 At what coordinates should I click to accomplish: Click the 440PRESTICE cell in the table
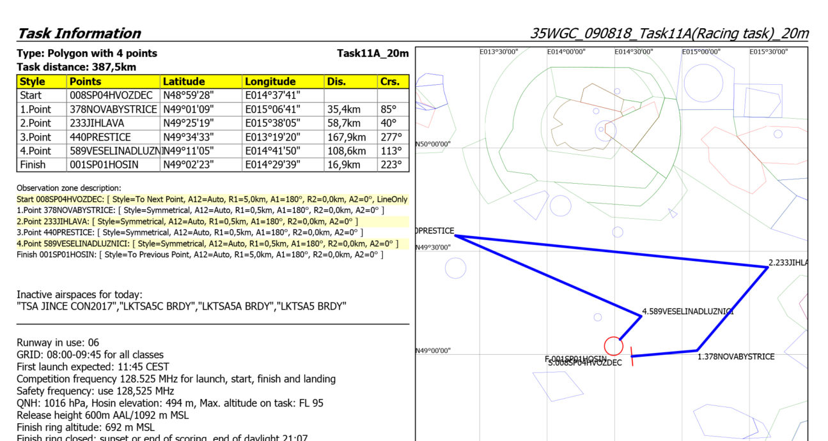(x=100, y=137)
